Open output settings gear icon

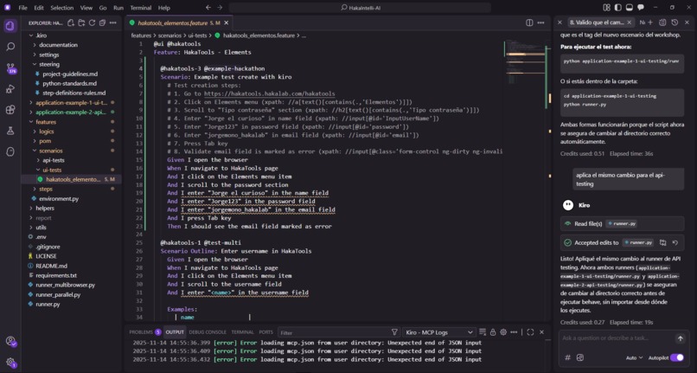point(503,332)
